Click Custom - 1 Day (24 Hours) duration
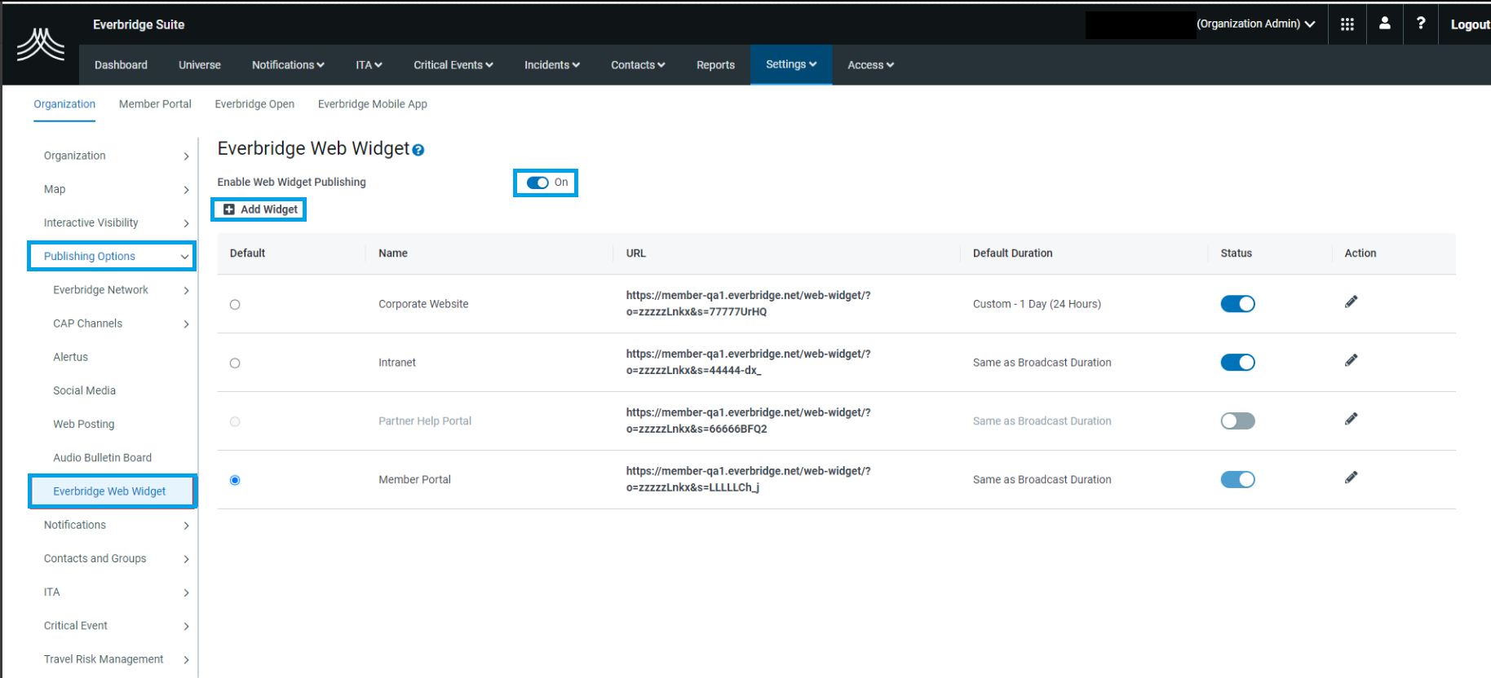This screenshot has width=1491, height=678. (1037, 304)
